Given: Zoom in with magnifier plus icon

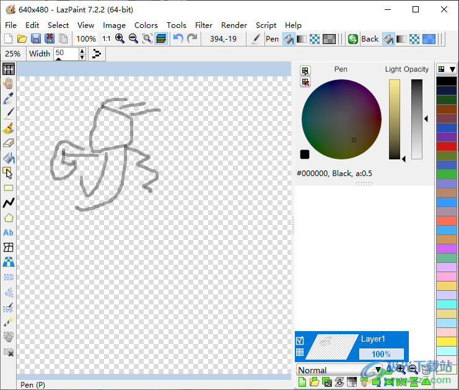Looking at the screenshot, I should [x=120, y=38].
